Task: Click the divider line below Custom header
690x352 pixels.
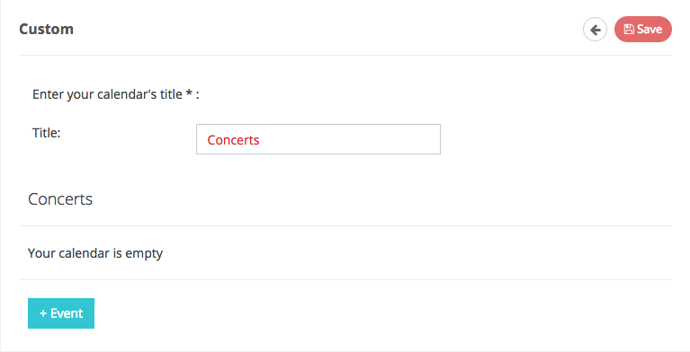Action: [345, 56]
